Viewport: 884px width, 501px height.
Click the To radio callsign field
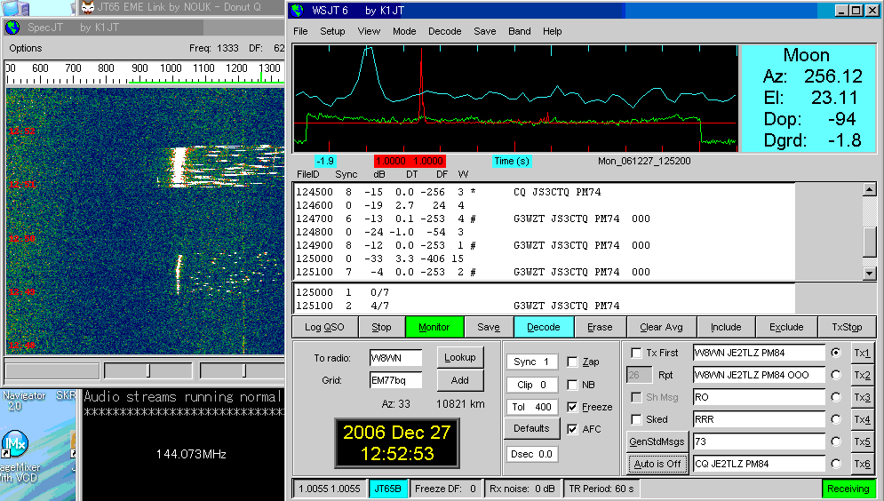click(395, 358)
